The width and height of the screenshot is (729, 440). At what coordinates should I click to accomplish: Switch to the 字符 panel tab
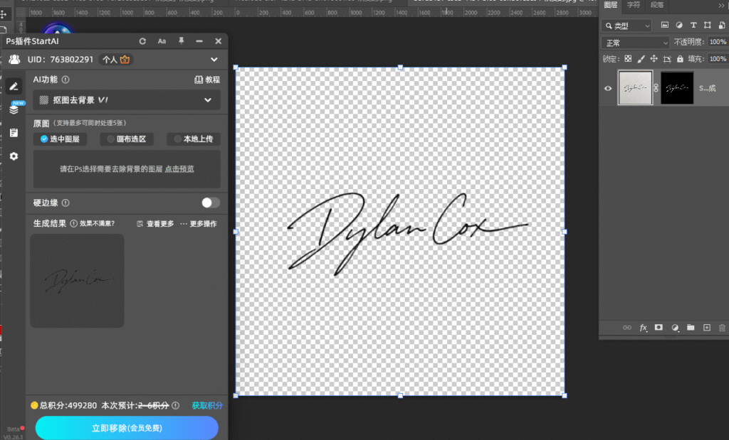pyautogui.click(x=633, y=5)
